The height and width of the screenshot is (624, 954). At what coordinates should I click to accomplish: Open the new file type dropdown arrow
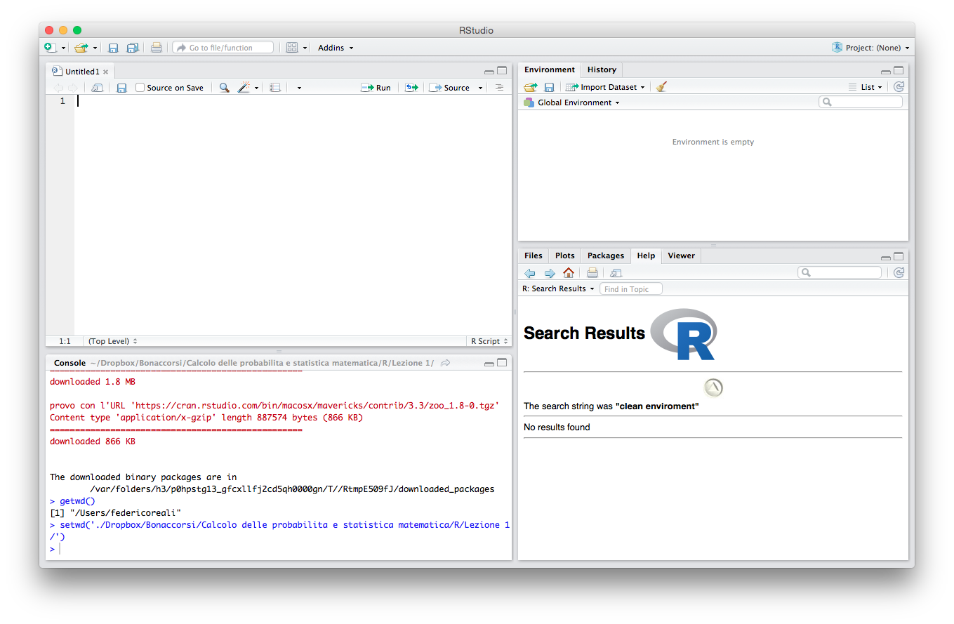click(x=63, y=48)
